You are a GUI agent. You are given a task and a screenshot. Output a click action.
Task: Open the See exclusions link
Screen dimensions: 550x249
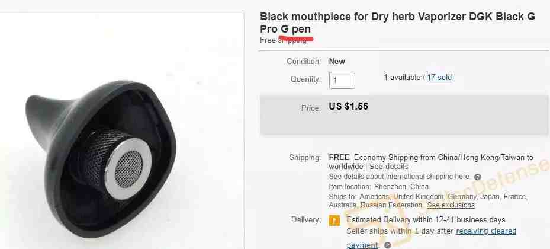click(x=451, y=205)
